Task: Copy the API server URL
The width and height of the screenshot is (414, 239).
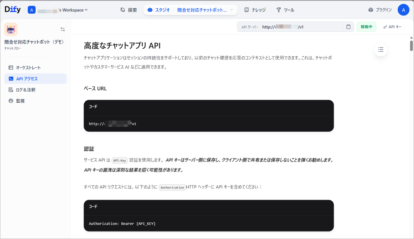Action: (x=349, y=27)
